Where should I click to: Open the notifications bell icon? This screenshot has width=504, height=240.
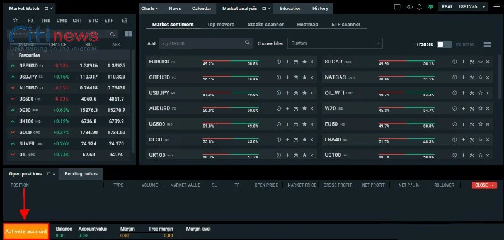419,7
